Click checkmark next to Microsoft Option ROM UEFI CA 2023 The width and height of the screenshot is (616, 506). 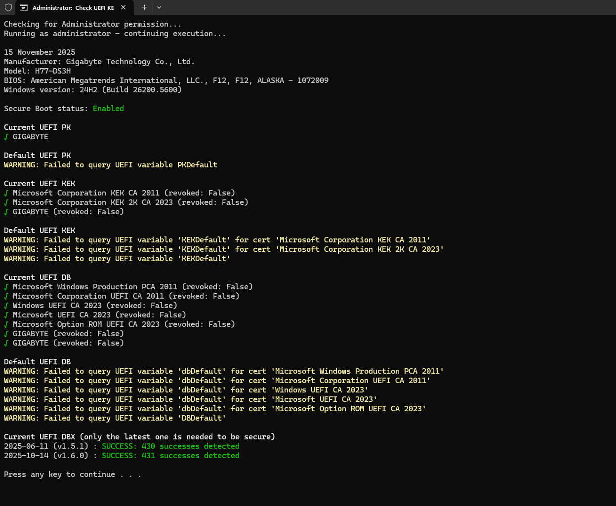tap(6, 324)
